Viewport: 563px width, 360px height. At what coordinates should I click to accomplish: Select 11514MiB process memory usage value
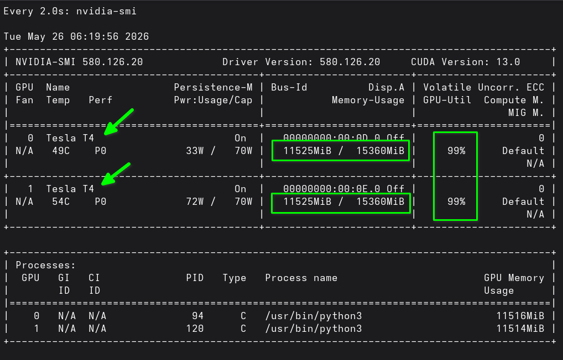[520, 329]
